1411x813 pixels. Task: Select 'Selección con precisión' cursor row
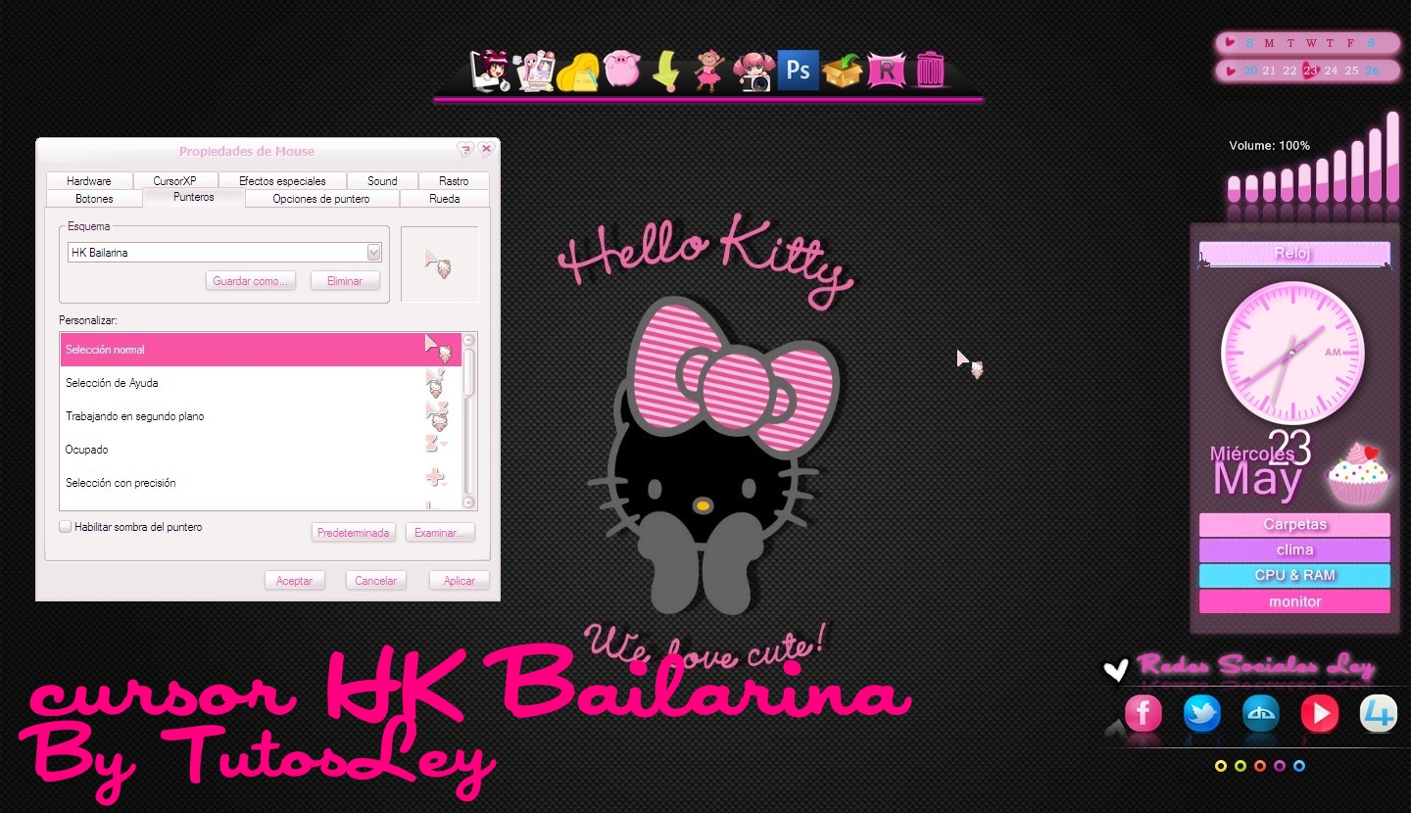click(260, 483)
